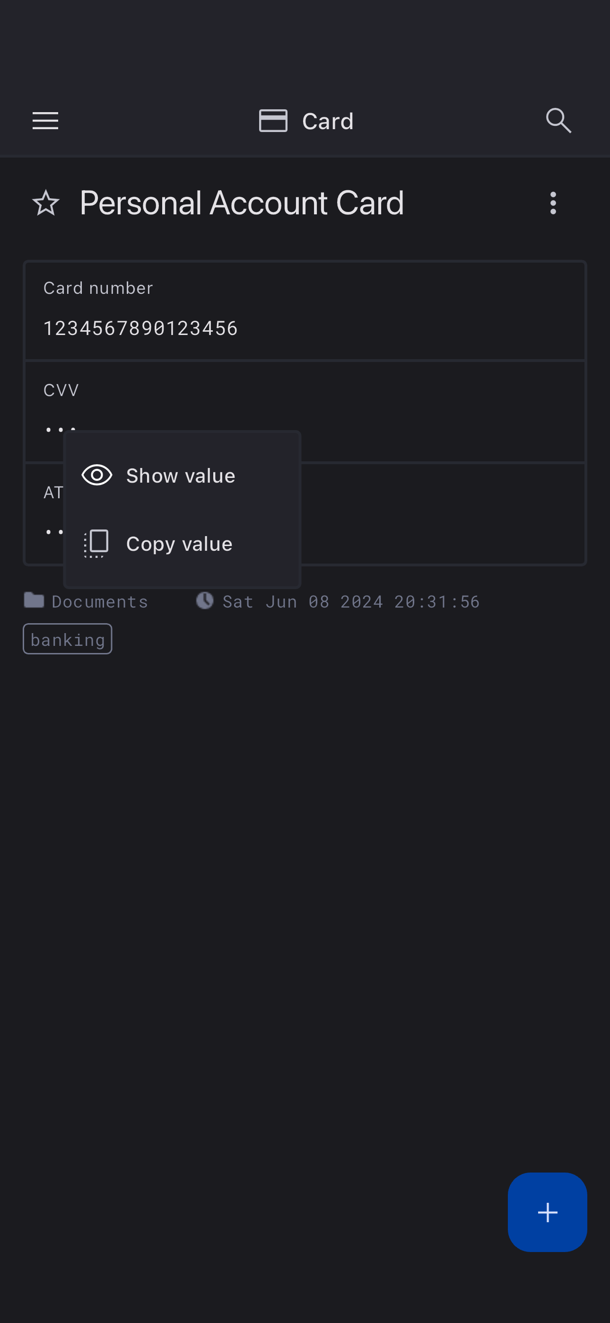Screen dimensions: 610x1323
Task: Click the credit card icon in header
Action: pyautogui.click(x=273, y=121)
